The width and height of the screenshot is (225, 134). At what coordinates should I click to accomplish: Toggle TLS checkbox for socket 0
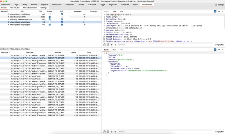(x=62, y=14)
